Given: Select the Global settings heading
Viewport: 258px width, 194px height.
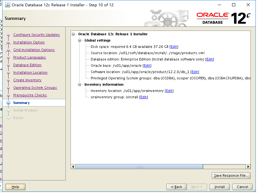Looking at the screenshot, I should tap(97, 41).
